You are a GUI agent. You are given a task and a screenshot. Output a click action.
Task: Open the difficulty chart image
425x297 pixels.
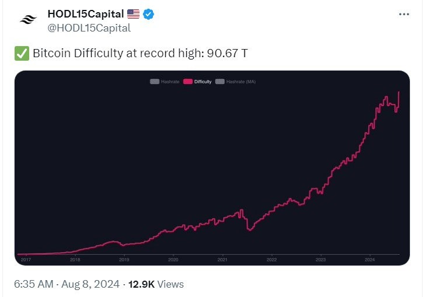[212, 175]
